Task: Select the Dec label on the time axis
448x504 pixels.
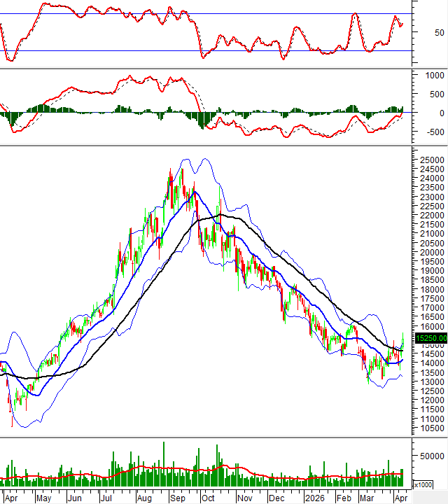Action: [277, 498]
